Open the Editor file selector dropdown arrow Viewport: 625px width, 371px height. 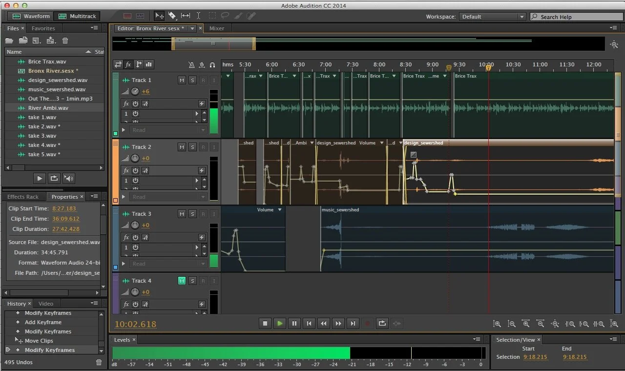click(192, 28)
